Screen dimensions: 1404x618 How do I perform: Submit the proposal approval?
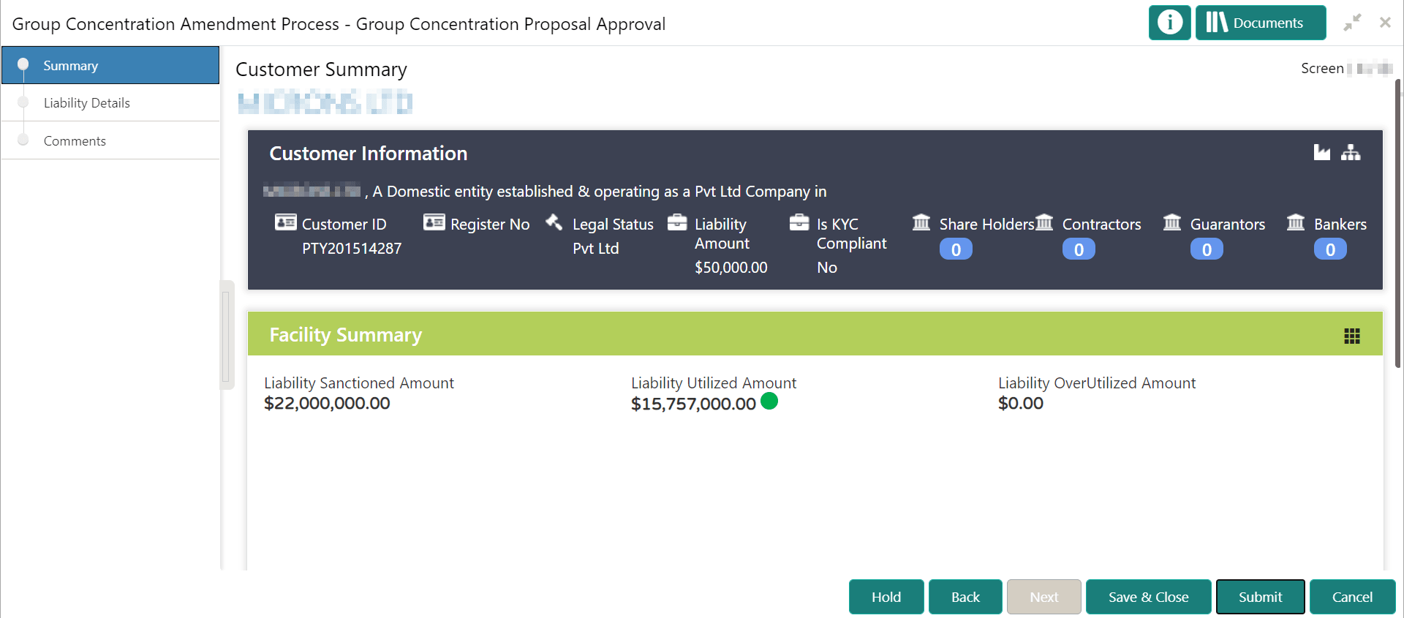point(1259,596)
